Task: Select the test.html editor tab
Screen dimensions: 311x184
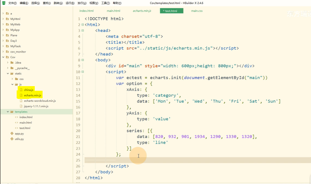Action: point(172,11)
